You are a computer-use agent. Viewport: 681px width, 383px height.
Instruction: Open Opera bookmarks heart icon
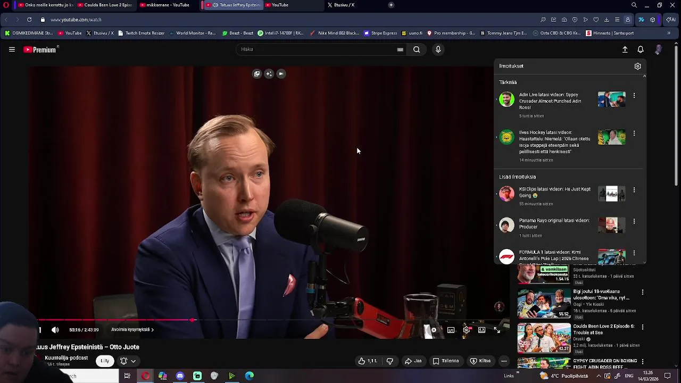click(x=596, y=20)
